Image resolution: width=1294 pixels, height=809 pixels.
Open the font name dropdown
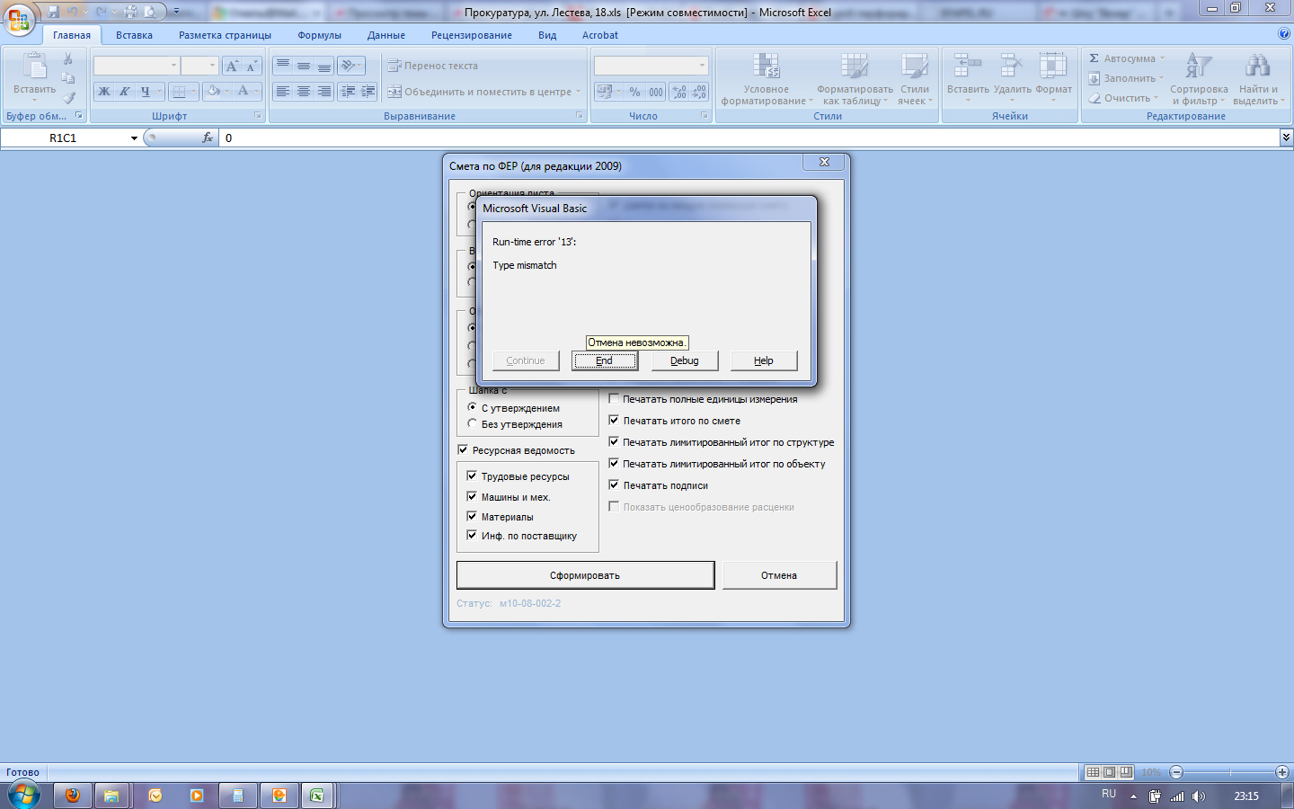(x=173, y=66)
